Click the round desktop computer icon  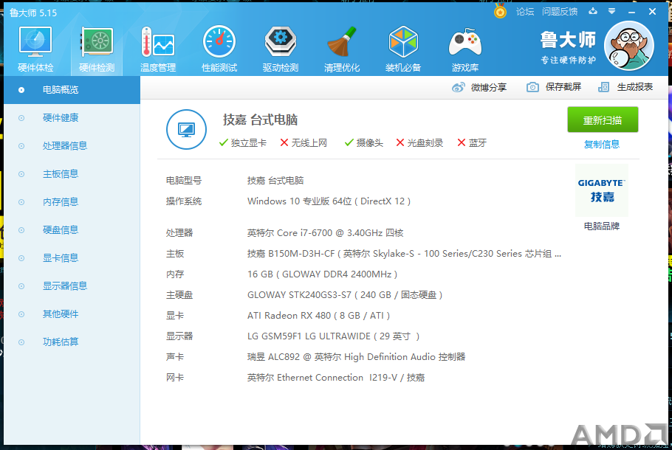(x=186, y=129)
